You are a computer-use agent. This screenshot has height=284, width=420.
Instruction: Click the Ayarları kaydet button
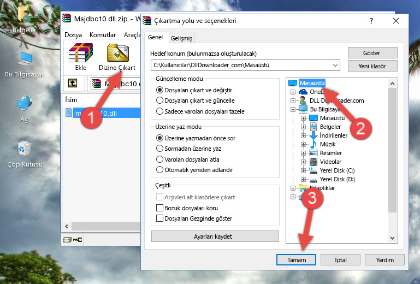(x=215, y=236)
